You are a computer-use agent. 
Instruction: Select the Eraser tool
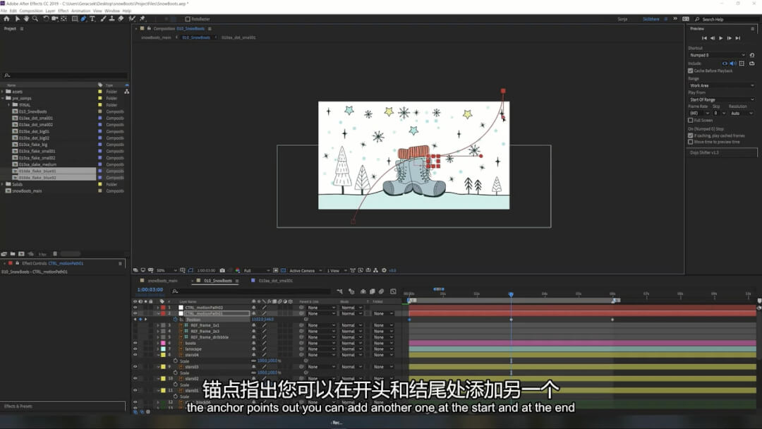coord(121,19)
